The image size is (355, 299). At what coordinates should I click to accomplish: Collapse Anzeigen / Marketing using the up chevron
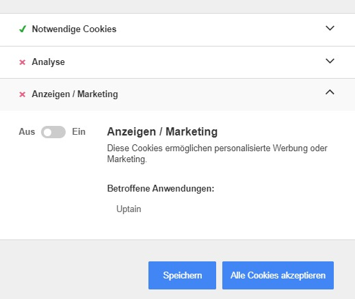(330, 92)
